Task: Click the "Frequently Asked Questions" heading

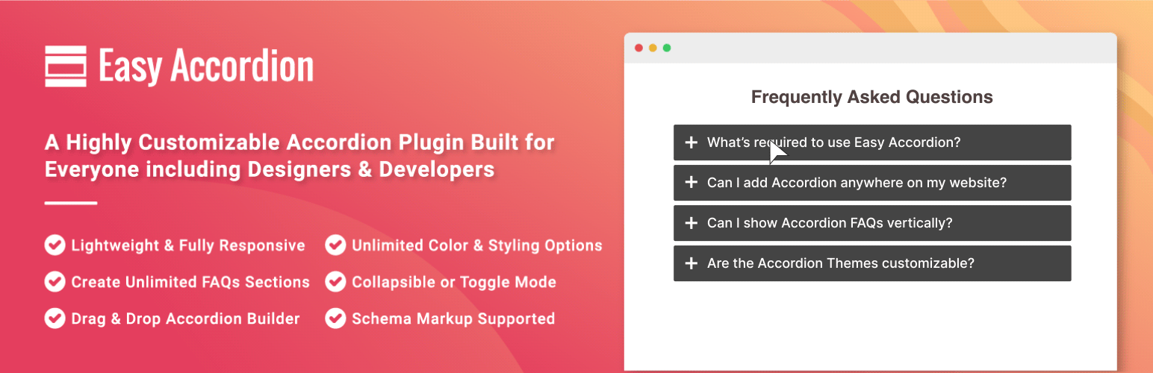Action: tap(872, 97)
